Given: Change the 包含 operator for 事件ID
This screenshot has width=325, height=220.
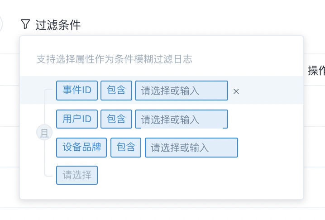Looking at the screenshot, I should coord(116,91).
